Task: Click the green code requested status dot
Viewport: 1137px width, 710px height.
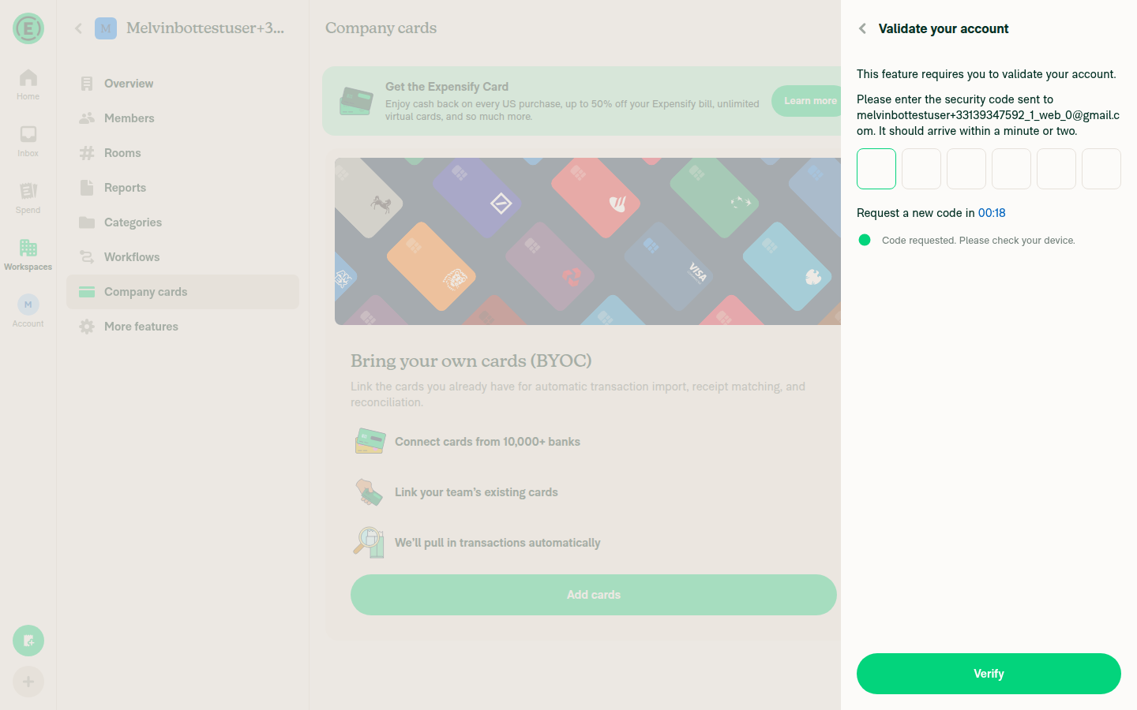Action: (x=865, y=240)
